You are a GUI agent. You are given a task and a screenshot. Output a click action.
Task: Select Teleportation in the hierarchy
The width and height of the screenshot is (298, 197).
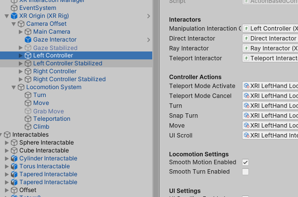click(x=52, y=119)
